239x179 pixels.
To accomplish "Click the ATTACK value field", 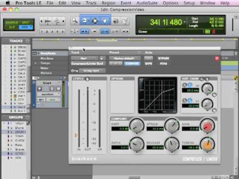I will 155,129.
